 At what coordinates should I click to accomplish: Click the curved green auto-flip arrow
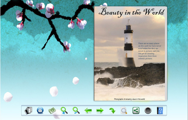(x=112, y=110)
